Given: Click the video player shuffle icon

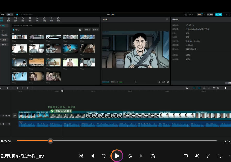Looking at the screenshot, I should click(81, 156).
